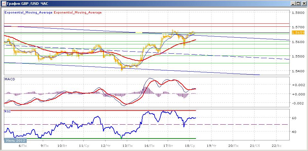Click the 13/Пн date axis label
Viewport: 308px width, 151px height.
[127, 146]
